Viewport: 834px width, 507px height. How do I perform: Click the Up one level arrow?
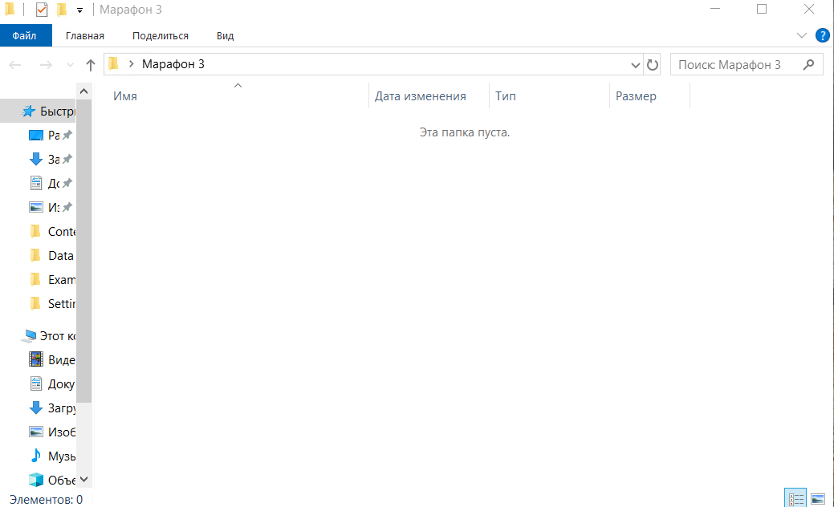pyautogui.click(x=91, y=65)
